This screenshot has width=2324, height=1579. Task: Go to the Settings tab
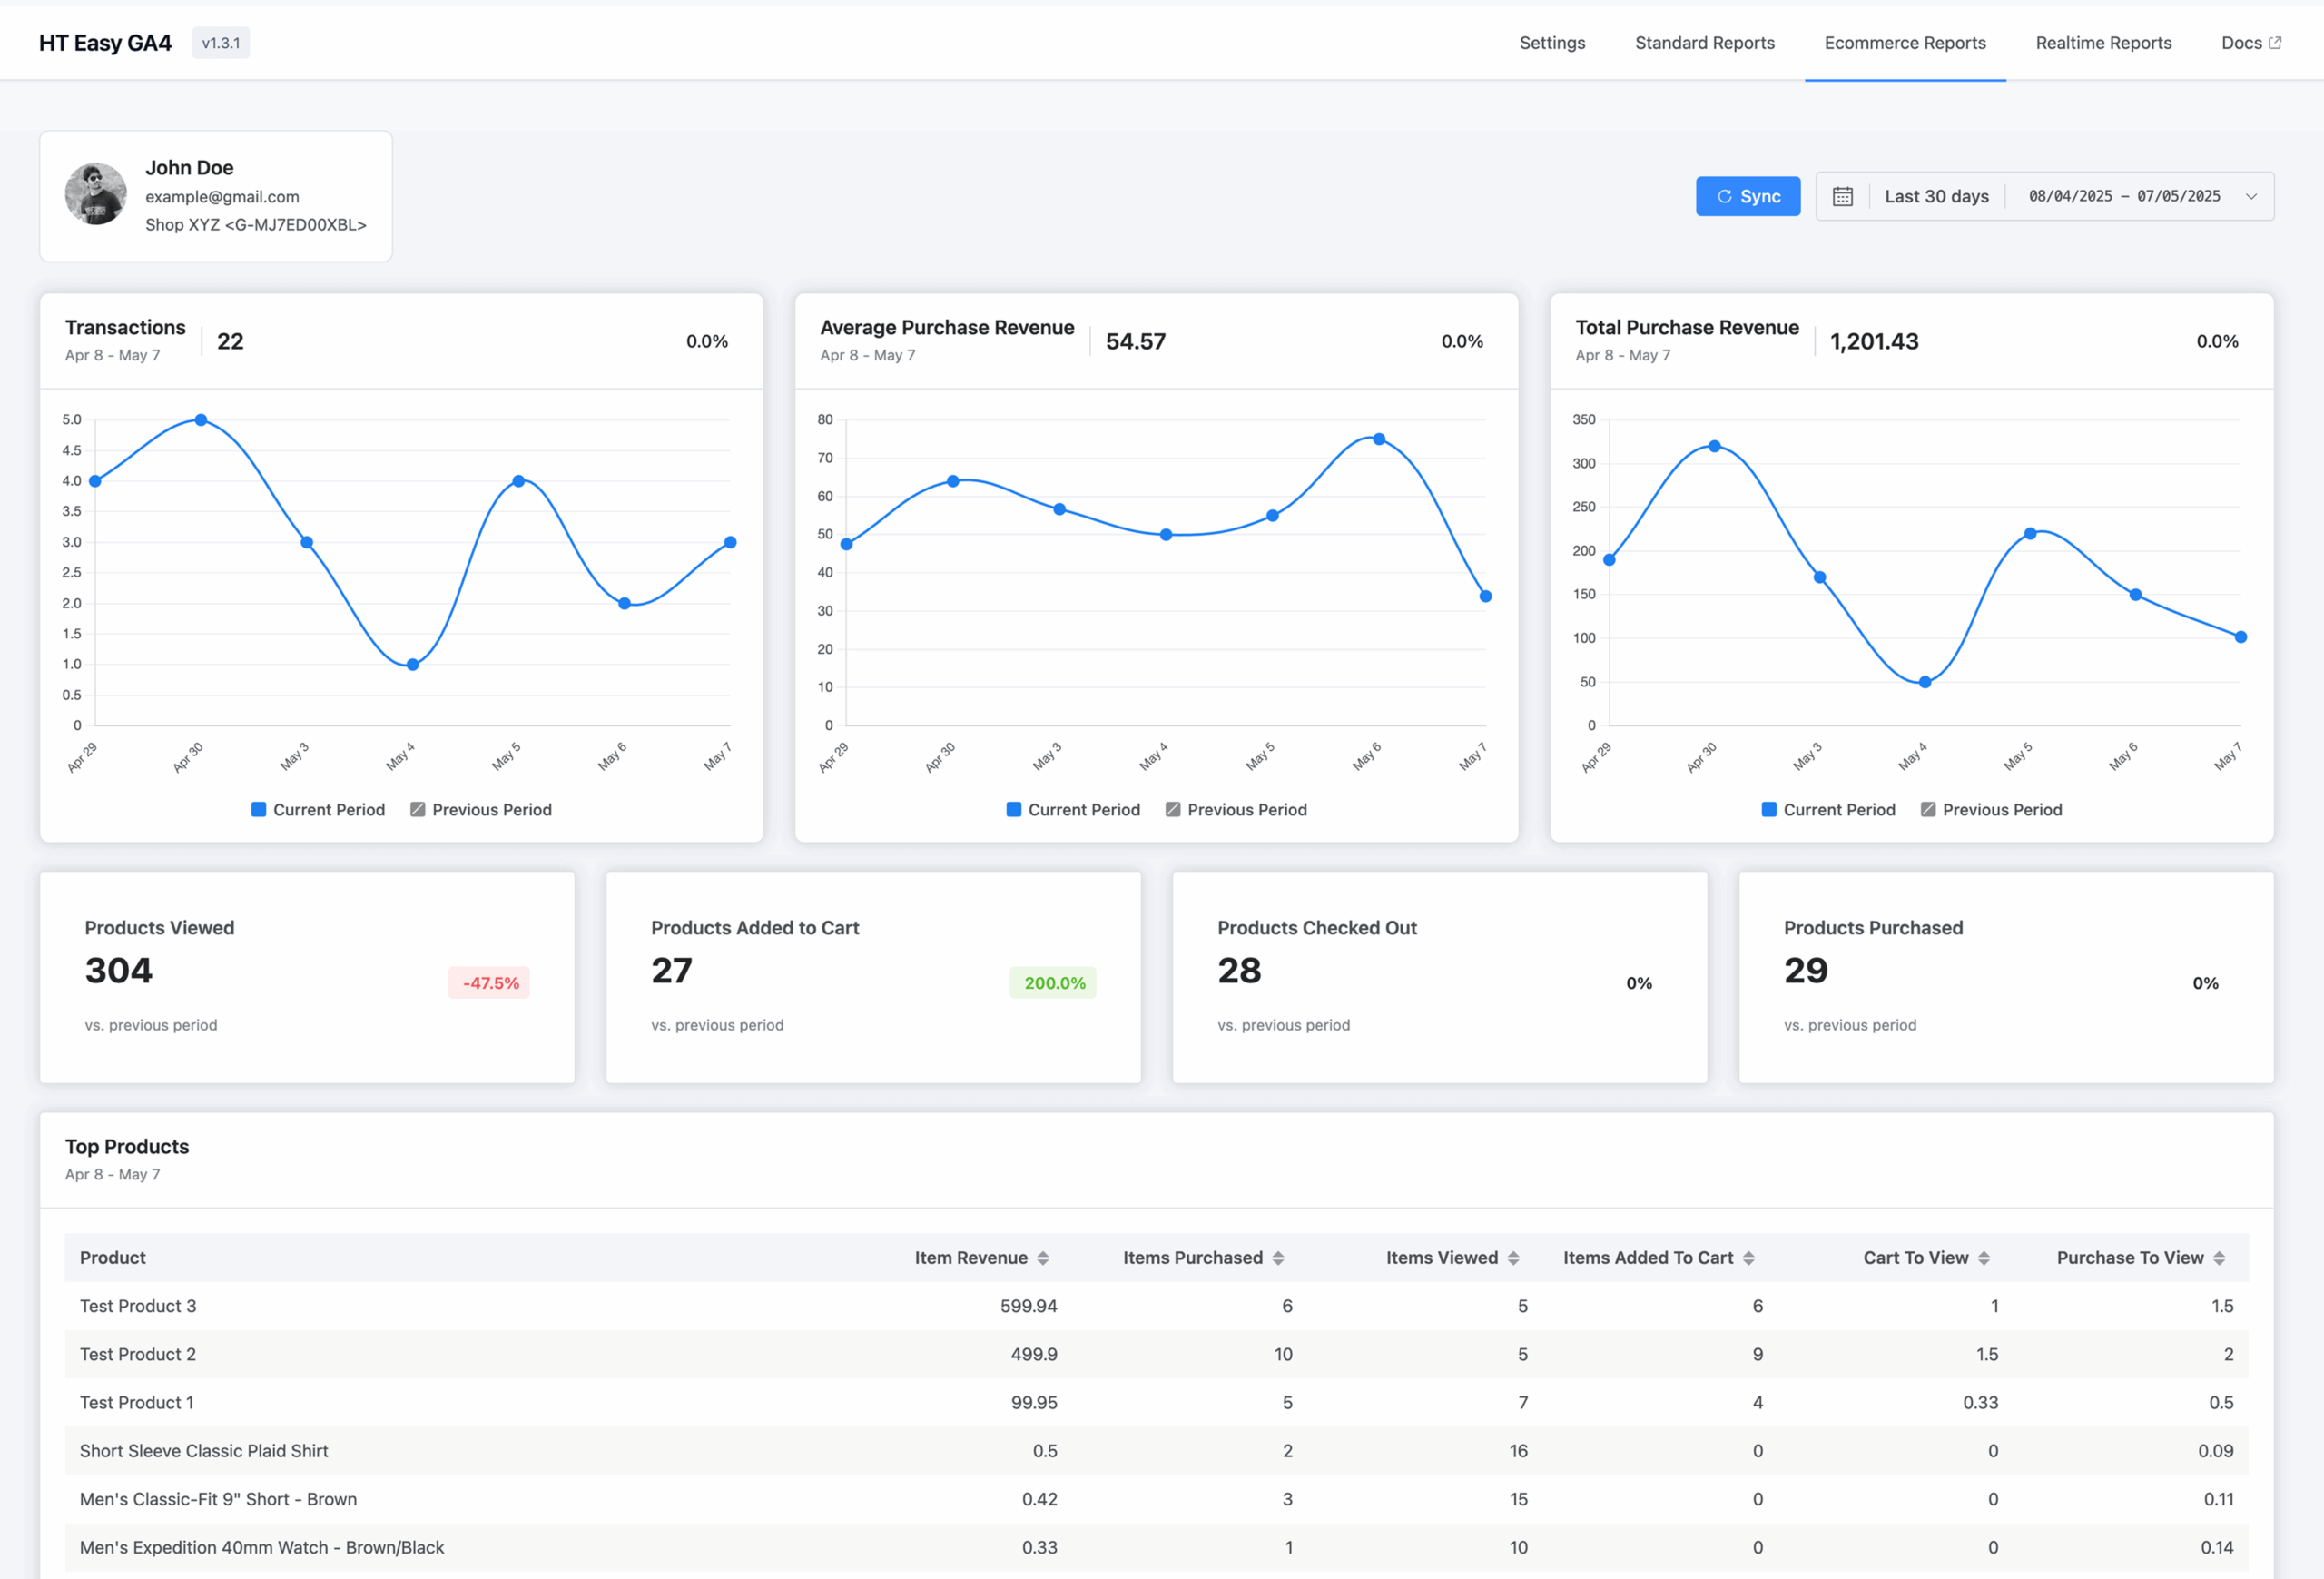tap(1552, 43)
